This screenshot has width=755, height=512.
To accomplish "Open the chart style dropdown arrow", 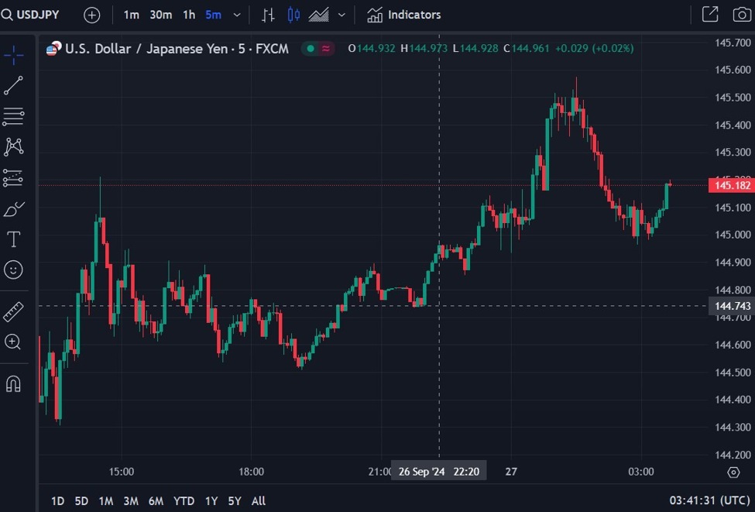I will click(x=341, y=14).
